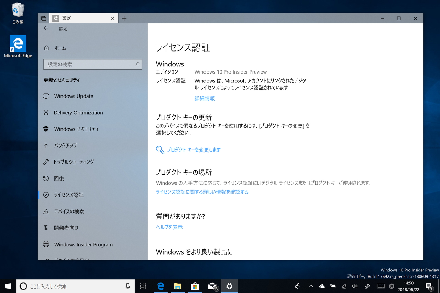
Task: Click the volume speaker tray icon
Action: point(355,286)
